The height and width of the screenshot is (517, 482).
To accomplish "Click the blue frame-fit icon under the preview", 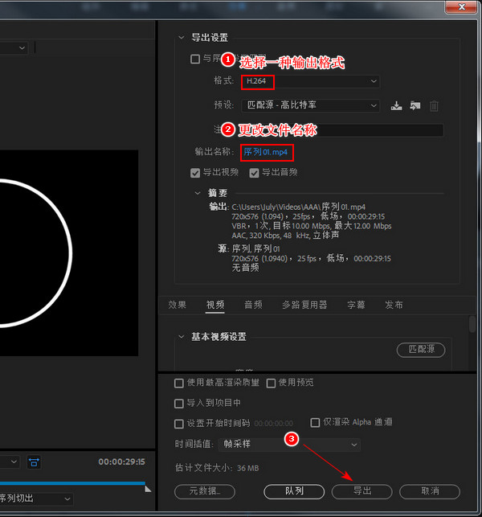I will (34, 462).
